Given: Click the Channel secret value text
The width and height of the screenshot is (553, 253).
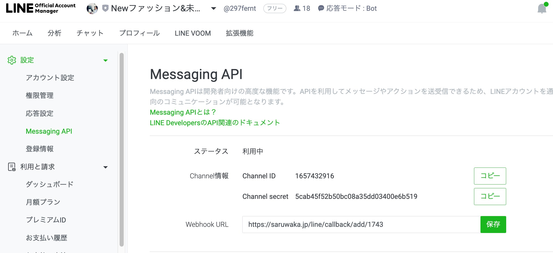Looking at the screenshot, I should point(356,197).
